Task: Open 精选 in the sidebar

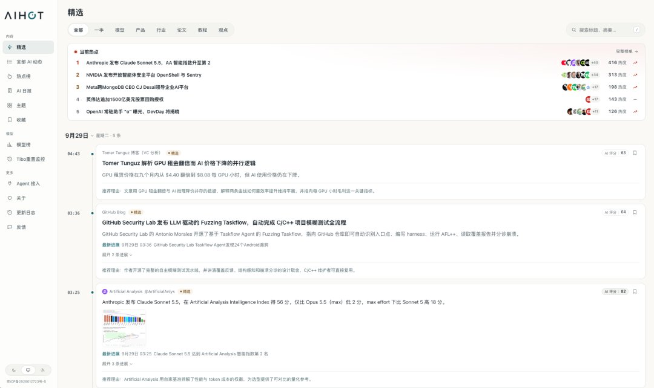Action: (28, 48)
